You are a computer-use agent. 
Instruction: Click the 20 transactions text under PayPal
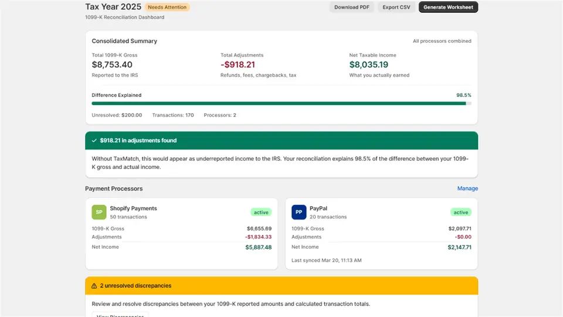328,217
